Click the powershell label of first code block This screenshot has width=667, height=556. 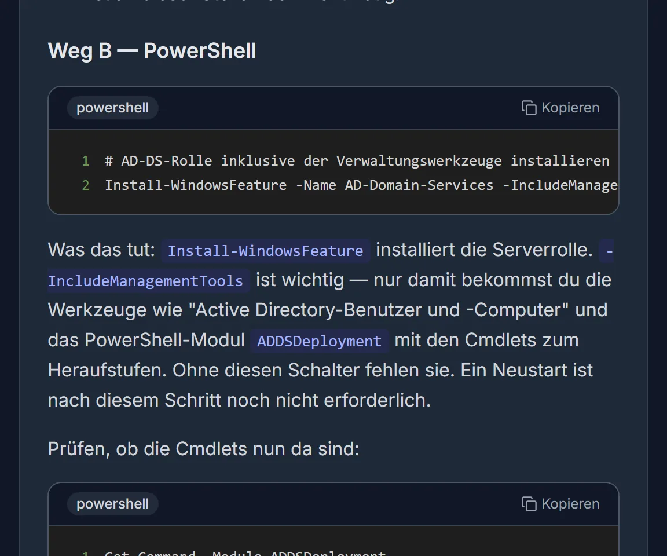113,108
